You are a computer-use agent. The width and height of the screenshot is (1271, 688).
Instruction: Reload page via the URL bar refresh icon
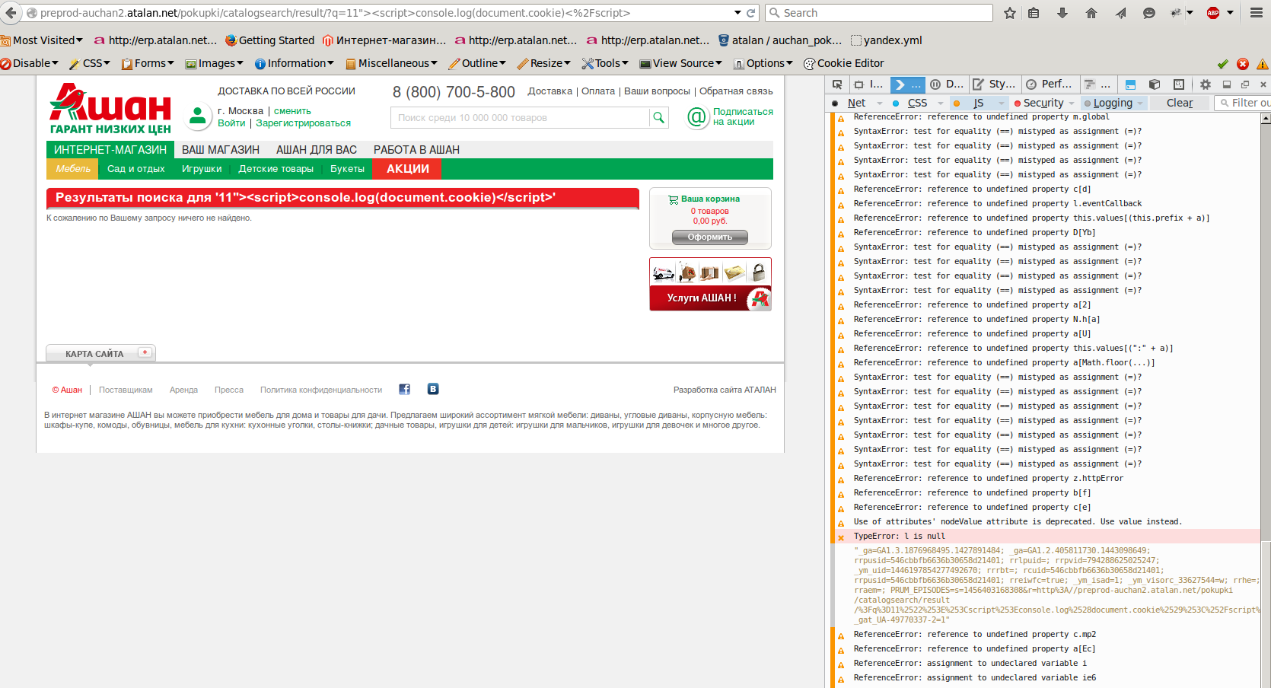750,13
